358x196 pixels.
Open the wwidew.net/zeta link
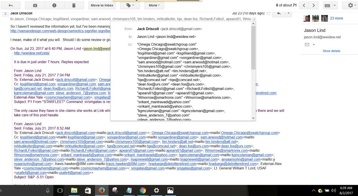click(32, 53)
